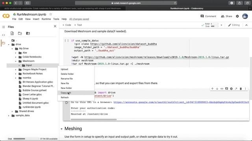Click Safari downloads icon
The height and width of the screenshot is (141, 252).
232,3
